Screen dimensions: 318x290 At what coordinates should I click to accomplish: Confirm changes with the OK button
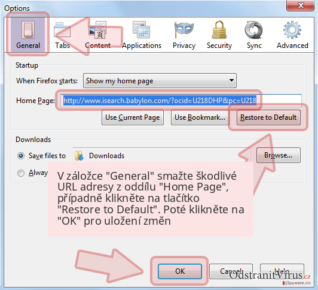(x=180, y=271)
